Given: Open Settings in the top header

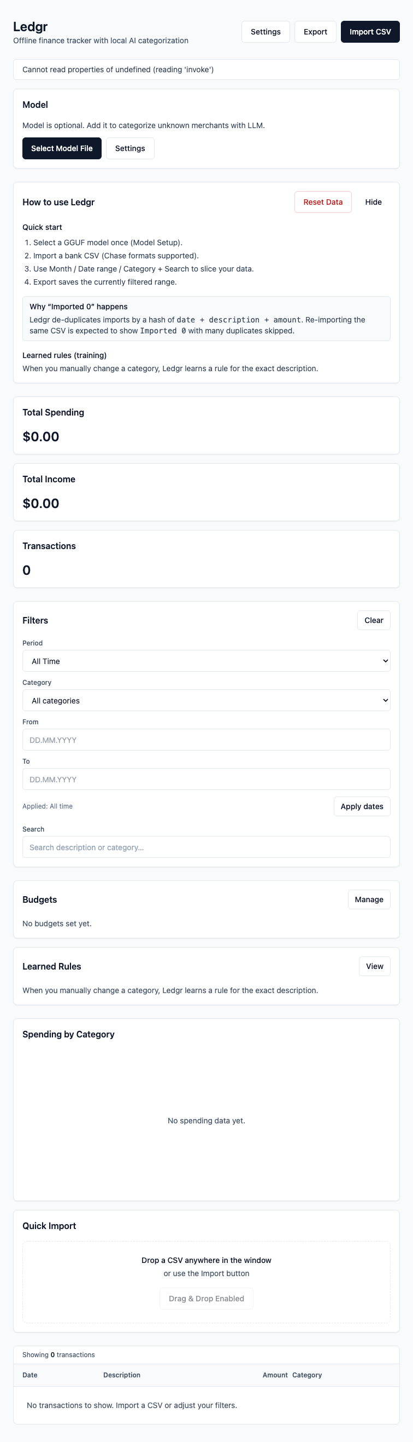Looking at the screenshot, I should tap(265, 32).
